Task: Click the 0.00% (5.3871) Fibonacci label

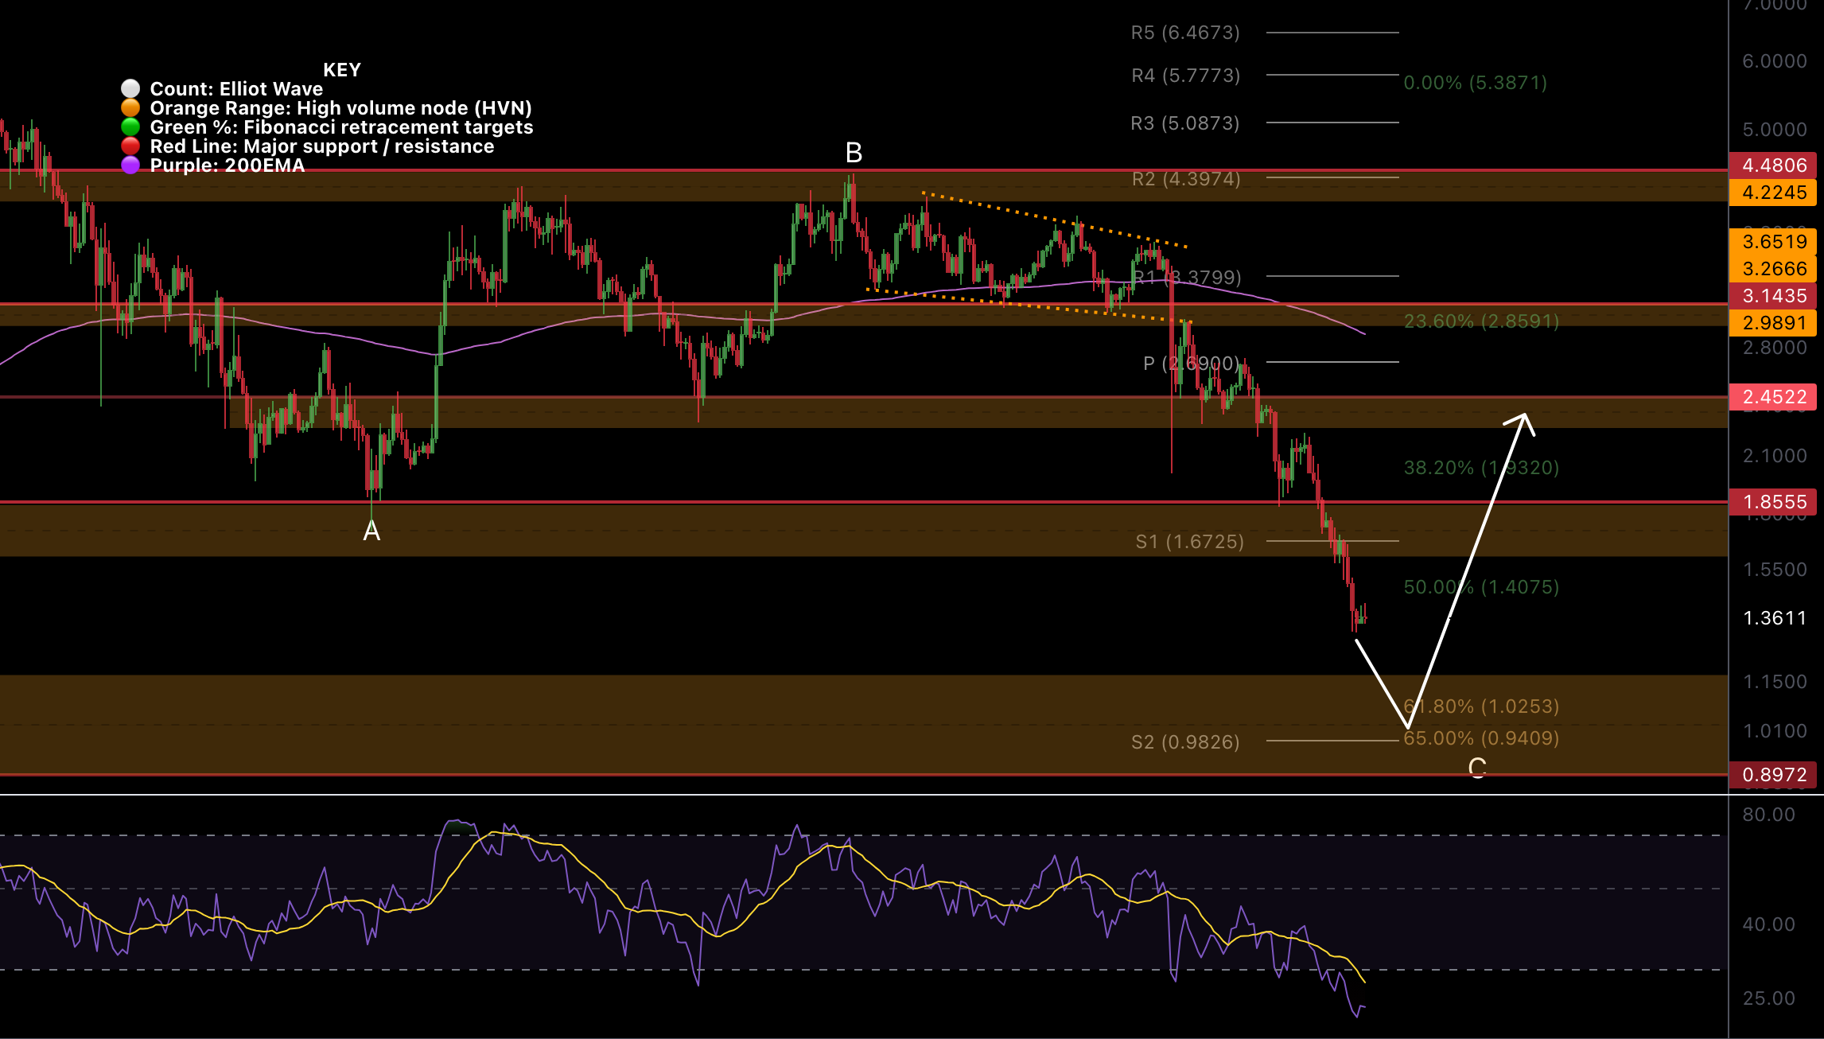Action: point(1475,83)
